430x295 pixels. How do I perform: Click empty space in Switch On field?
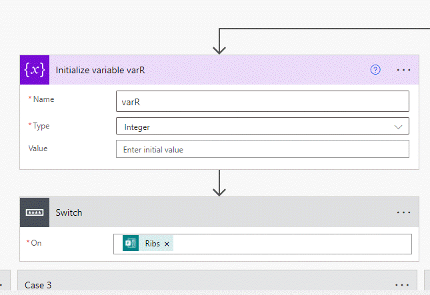(x=287, y=244)
